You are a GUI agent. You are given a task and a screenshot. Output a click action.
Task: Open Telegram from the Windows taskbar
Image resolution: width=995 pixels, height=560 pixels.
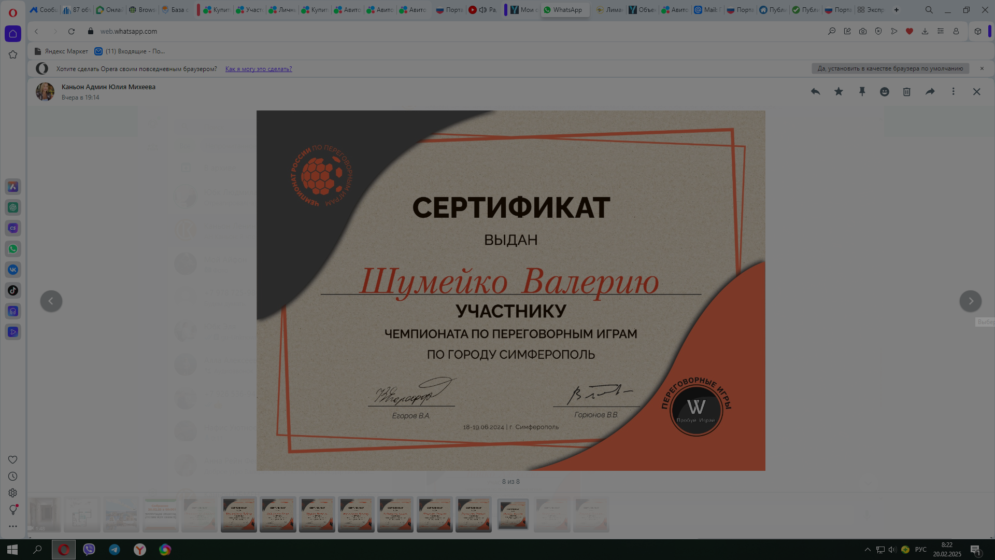[115, 550]
